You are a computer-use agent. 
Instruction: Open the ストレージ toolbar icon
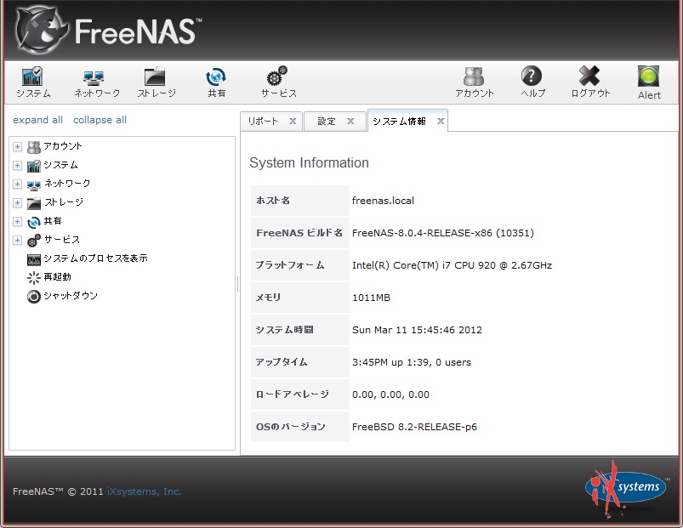coord(155,77)
